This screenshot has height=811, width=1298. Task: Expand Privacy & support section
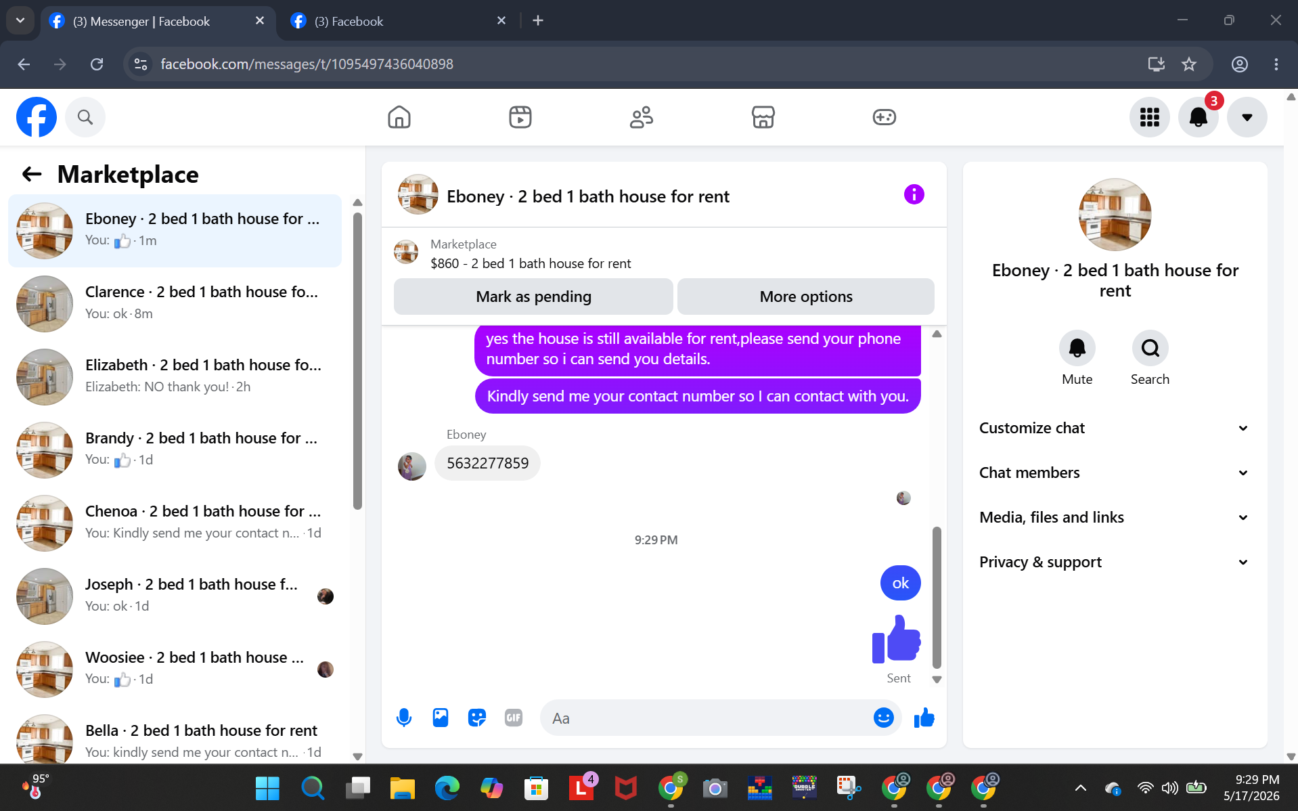[1114, 562]
